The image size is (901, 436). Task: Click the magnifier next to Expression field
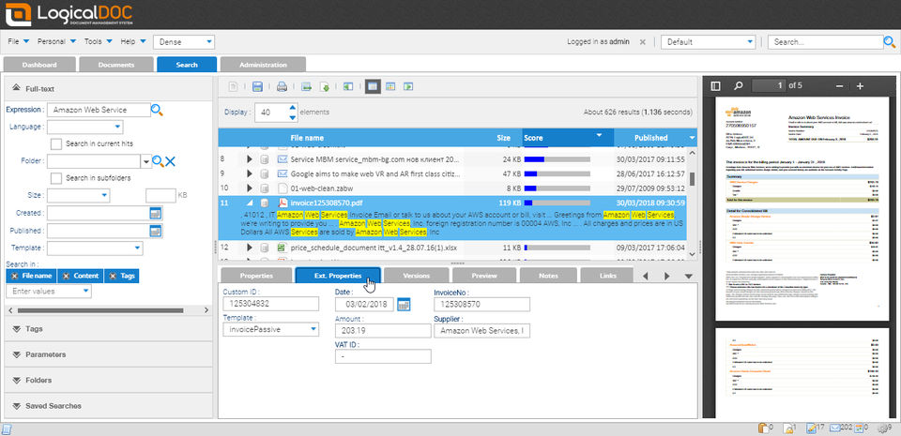point(157,110)
